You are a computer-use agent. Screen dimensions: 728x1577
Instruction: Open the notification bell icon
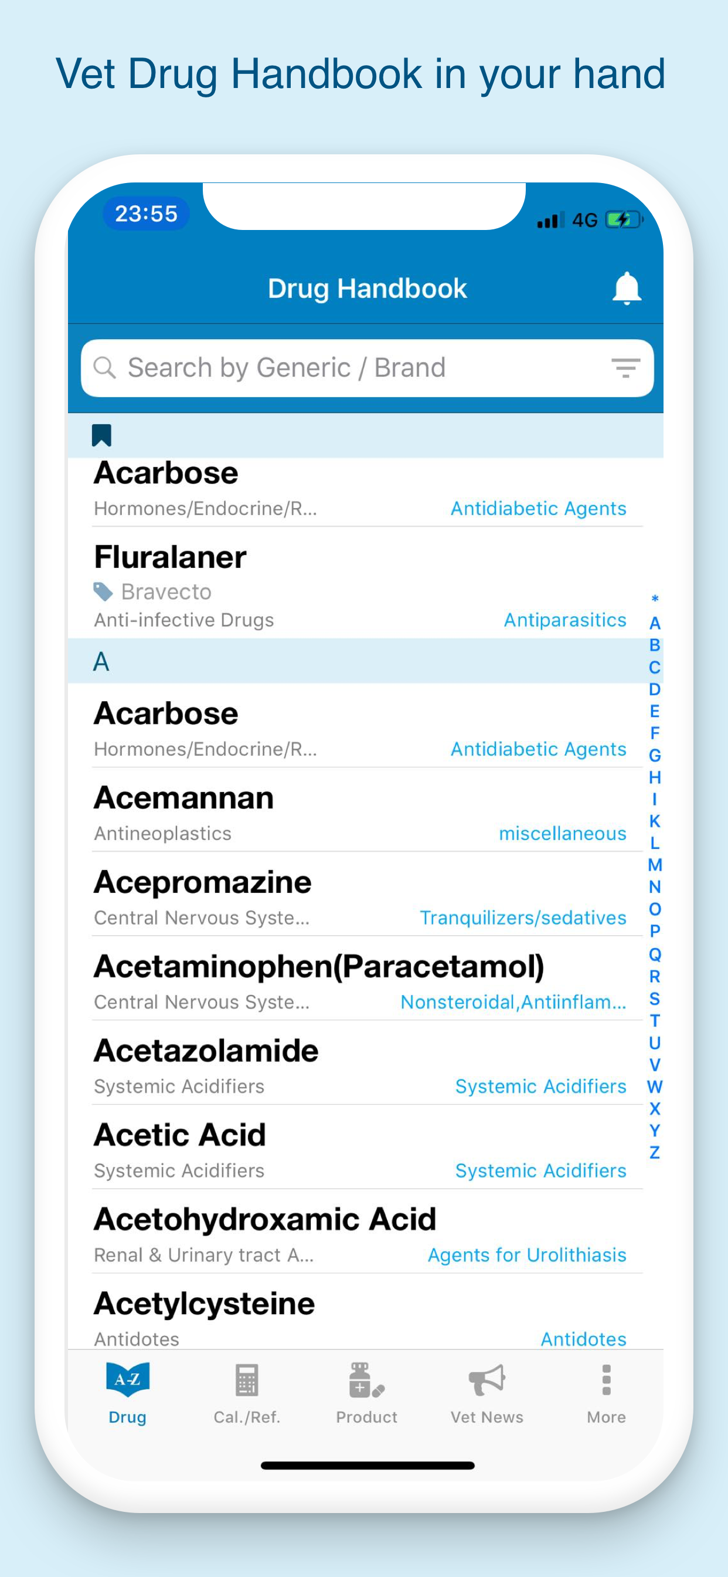coord(627,287)
